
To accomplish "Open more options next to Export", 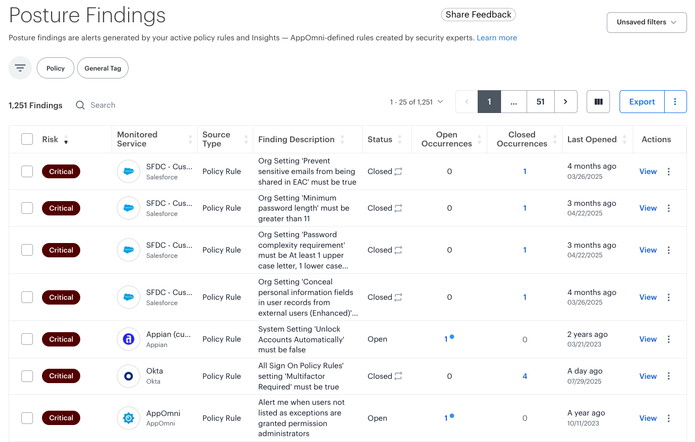I will click(675, 102).
